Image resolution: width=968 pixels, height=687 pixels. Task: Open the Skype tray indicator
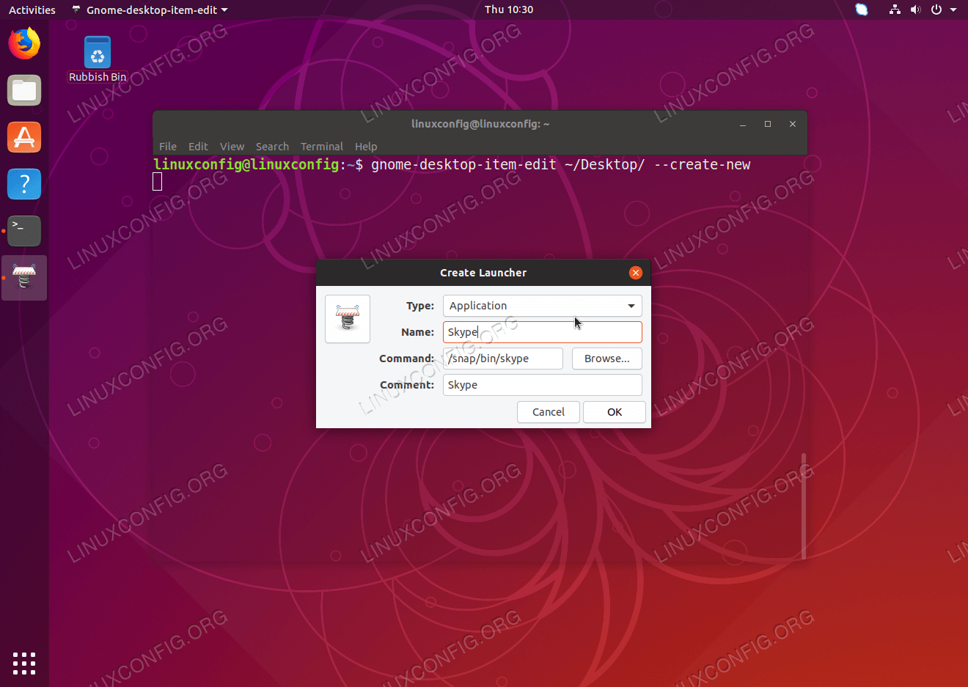coord(862,10)
